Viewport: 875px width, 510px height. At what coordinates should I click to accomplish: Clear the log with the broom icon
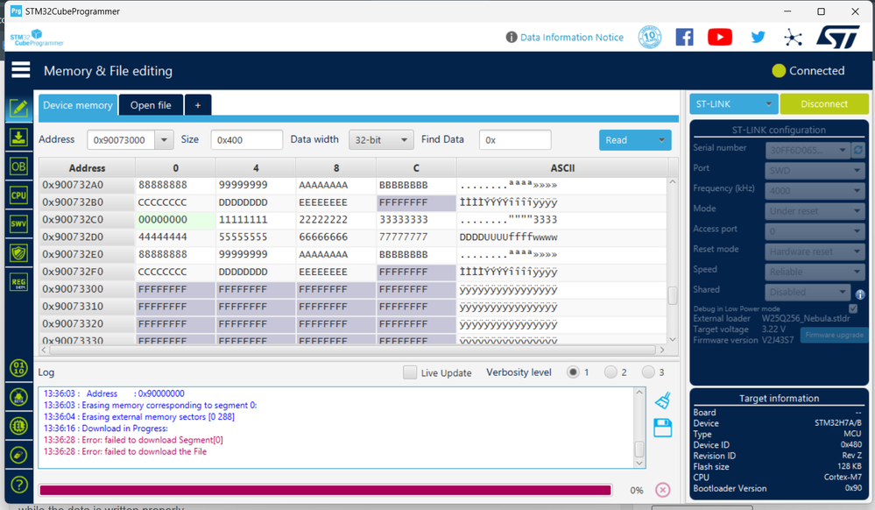[x=663, y=399]
